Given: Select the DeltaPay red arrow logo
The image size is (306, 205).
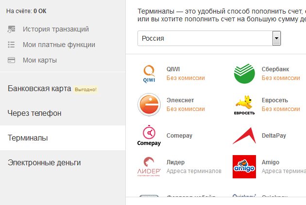Looking at the screenshot, I should click(244, 136).
